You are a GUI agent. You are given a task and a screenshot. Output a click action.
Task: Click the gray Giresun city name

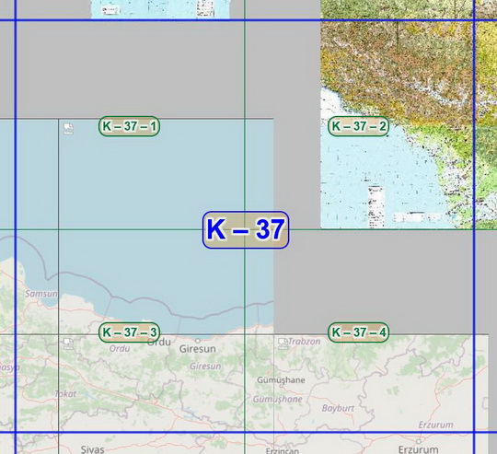click(198, 349)
